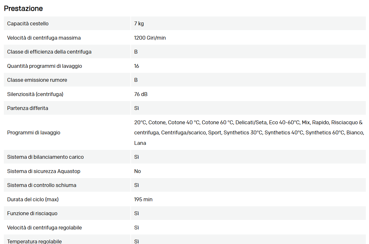369x244 pixels.
Task: Click the Silenziosità (centrifuga) label
Action: 35,94
